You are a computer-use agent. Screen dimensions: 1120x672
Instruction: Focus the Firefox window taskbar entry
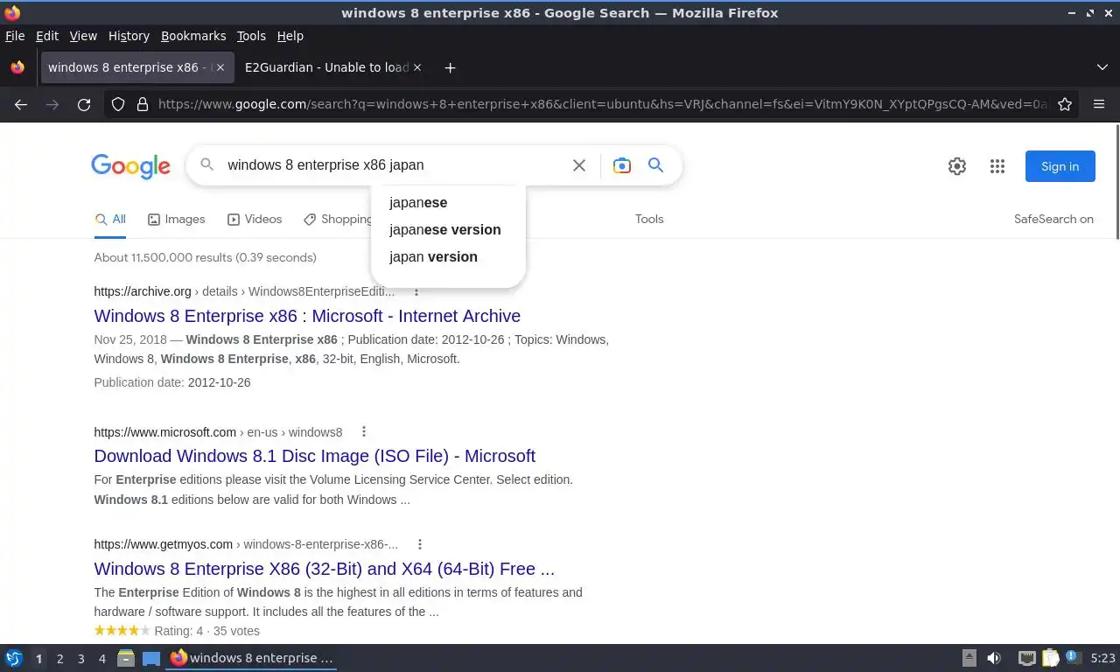(x=252, y=658)
